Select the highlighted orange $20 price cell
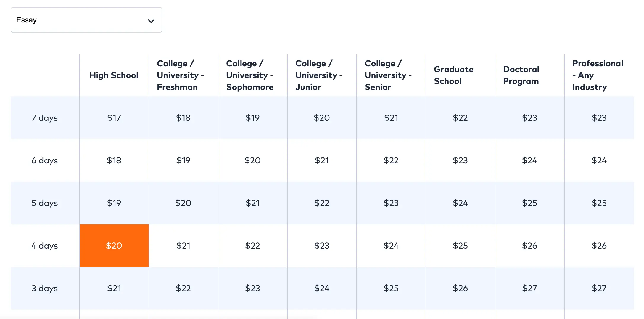644x319 pixels. tap(114, 246)
